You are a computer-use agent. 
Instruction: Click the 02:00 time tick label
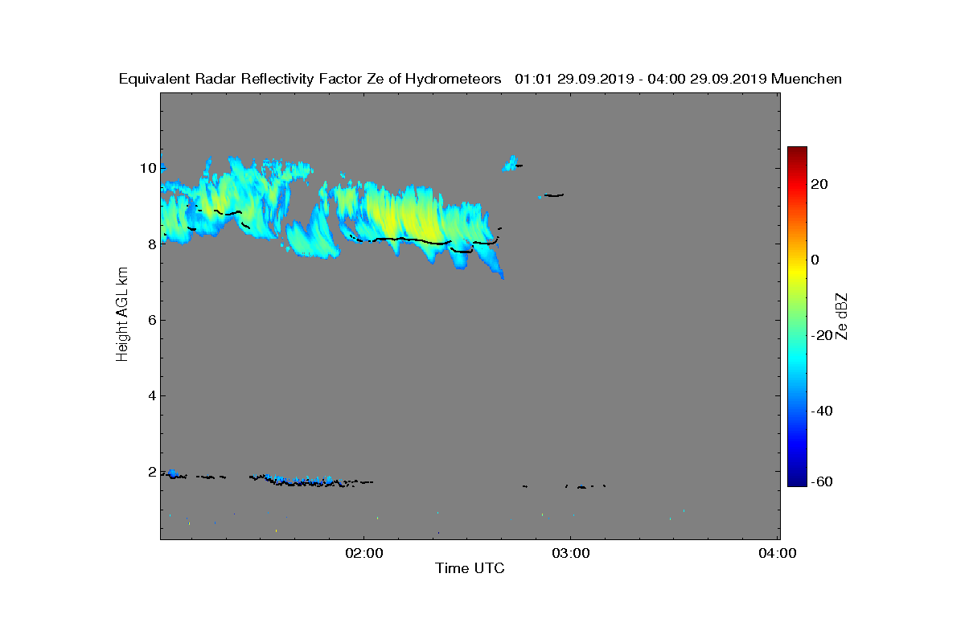pos(363,553)
